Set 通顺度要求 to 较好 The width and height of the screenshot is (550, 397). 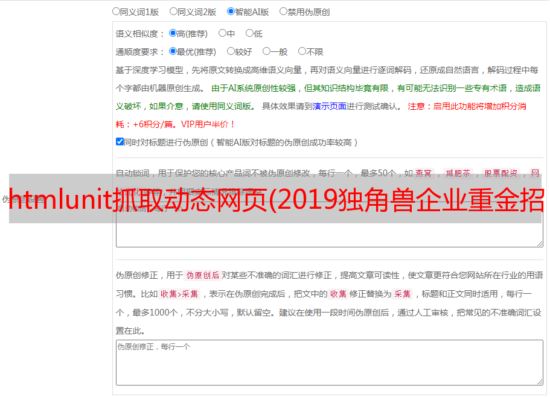(x=231, y=51)
